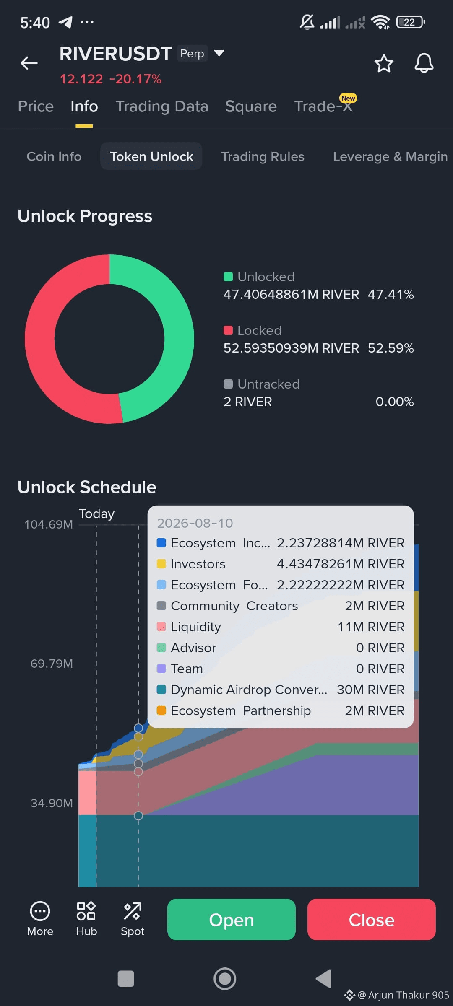Select the Trading Rules sub-tab
This screenshot has width=453, height=1006.
(x=263, y=156)
